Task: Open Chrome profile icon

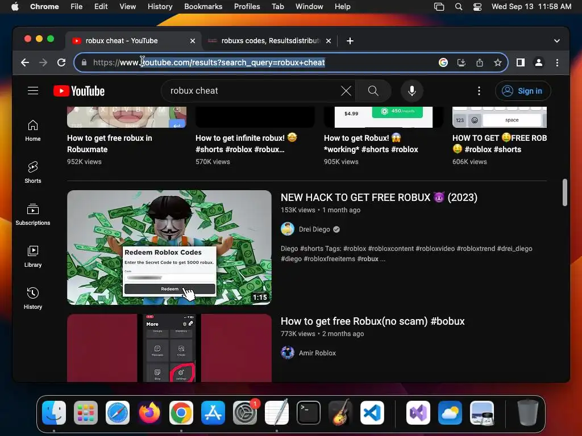Action: pyautogui.click(x=539, y=62)
